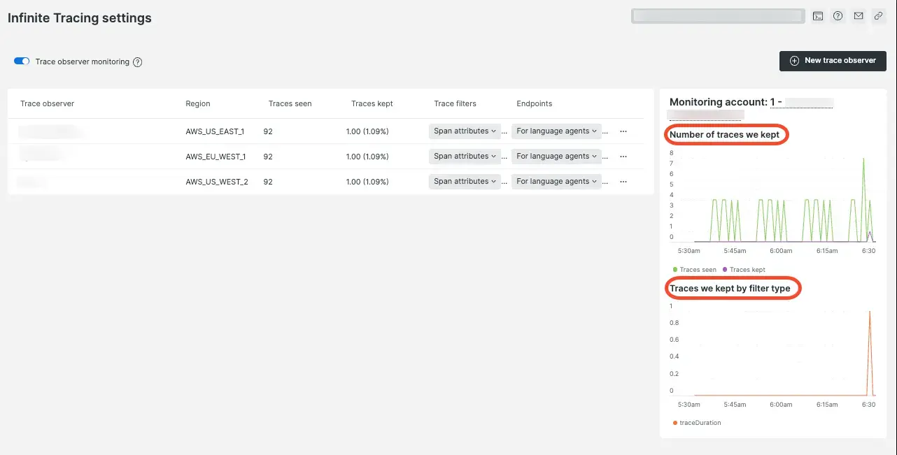Click info icon beside Trace observer monitoring
The height and width of the screenshot is (455, 897).
[138, 62]
